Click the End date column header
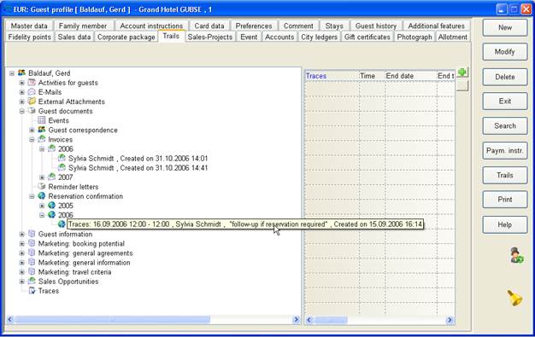 tap(411, 76)
